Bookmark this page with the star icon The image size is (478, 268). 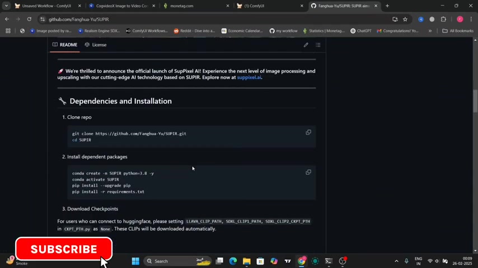405,19
